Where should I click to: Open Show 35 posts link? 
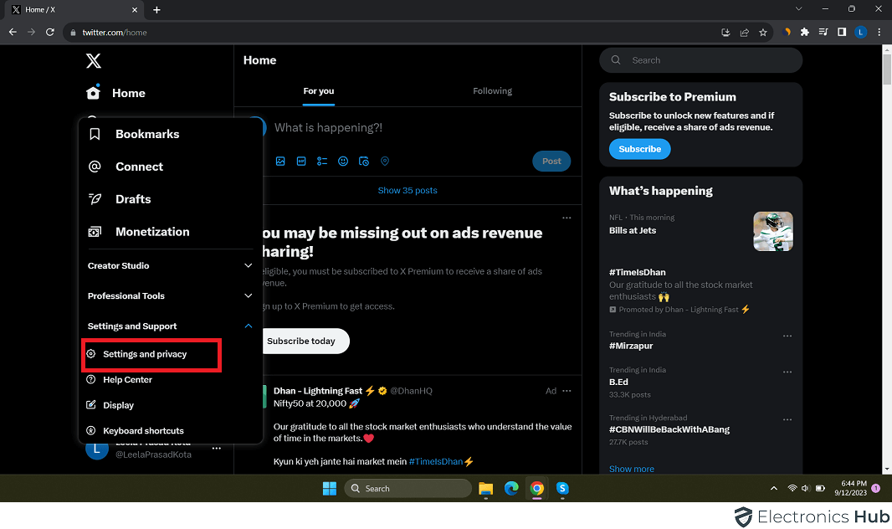click(x=408, y=190)
